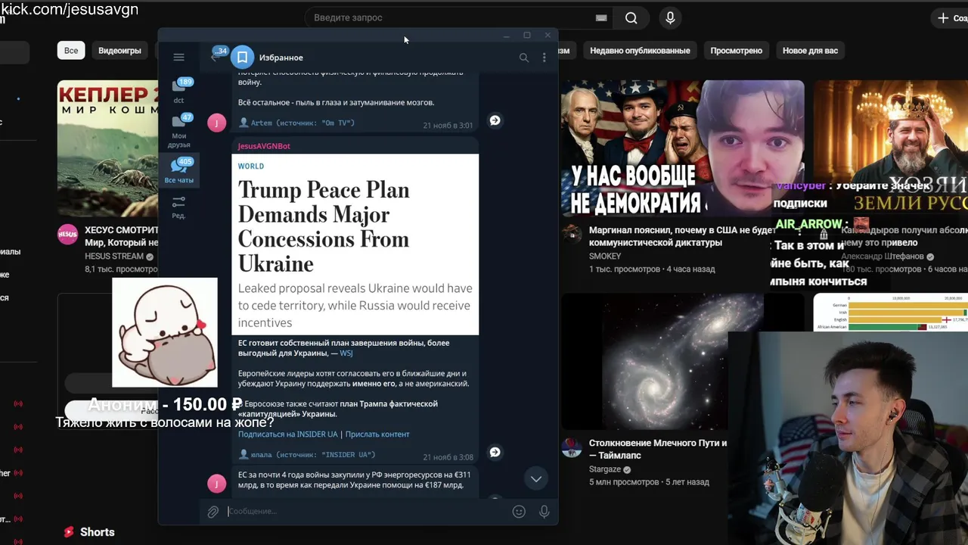The image size is (968, 545).
Task: Select the Все filter chip
Action: click(71, 51)
